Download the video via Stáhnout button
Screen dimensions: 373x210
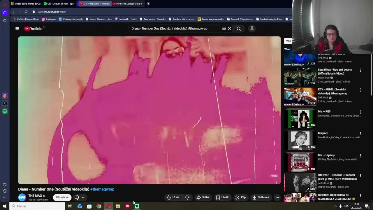click(261, 197)
